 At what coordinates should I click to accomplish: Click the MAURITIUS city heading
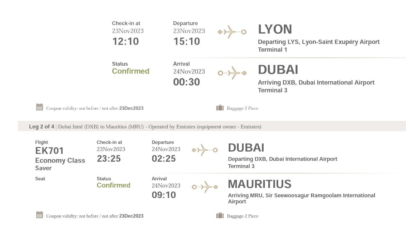(259, 184)
